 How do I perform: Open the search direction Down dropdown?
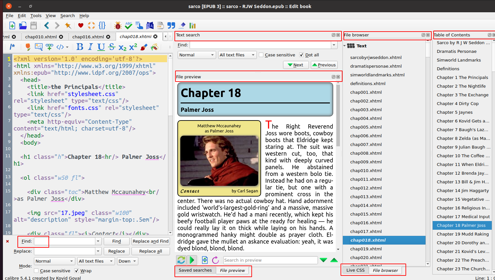click(x=128, y=261)
